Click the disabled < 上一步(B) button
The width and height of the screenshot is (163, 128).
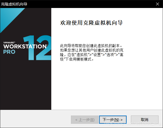[x=85, y=120]
